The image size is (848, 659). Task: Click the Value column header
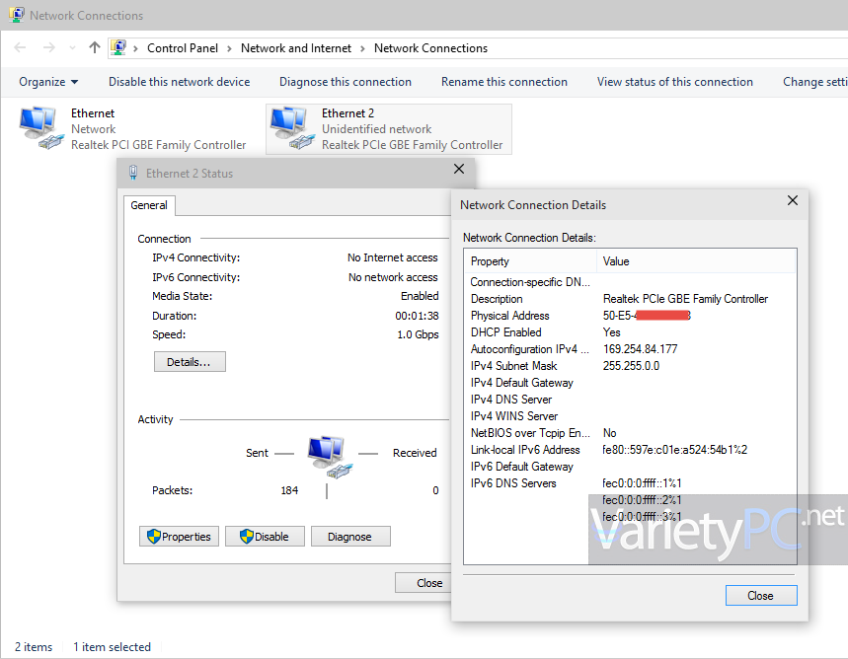click(697, 261)
